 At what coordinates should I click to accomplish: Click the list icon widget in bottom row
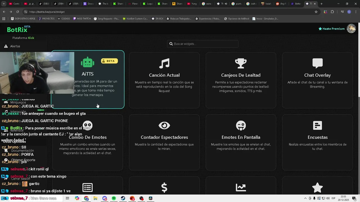87,187
